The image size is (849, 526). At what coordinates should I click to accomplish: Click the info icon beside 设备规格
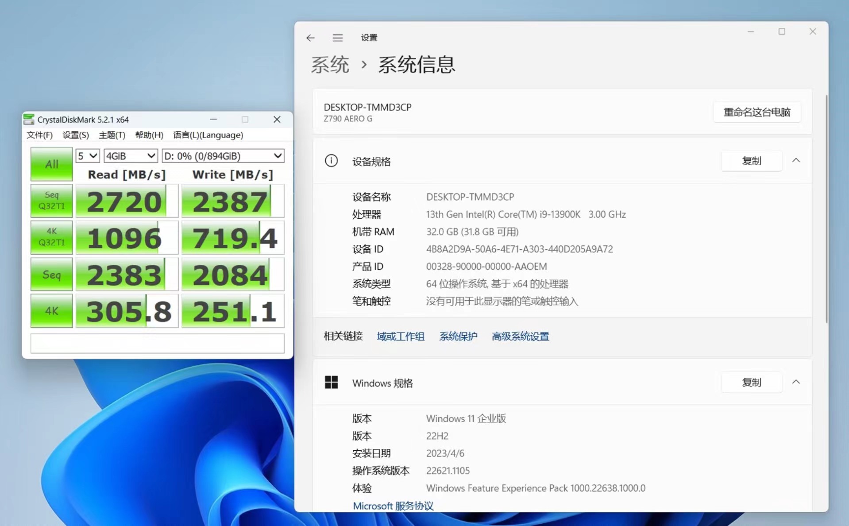coord(331,161)
